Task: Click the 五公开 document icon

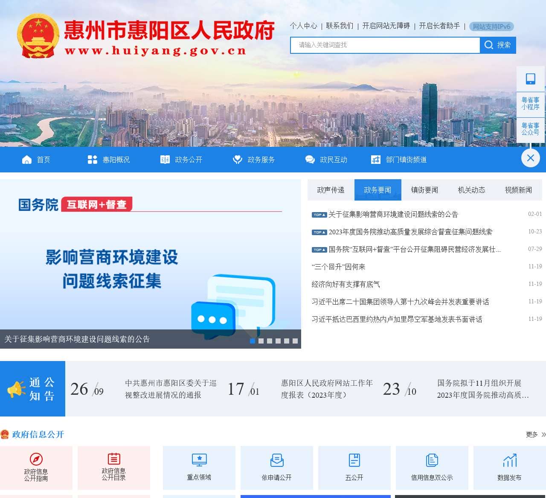Action: pos(354,459)
